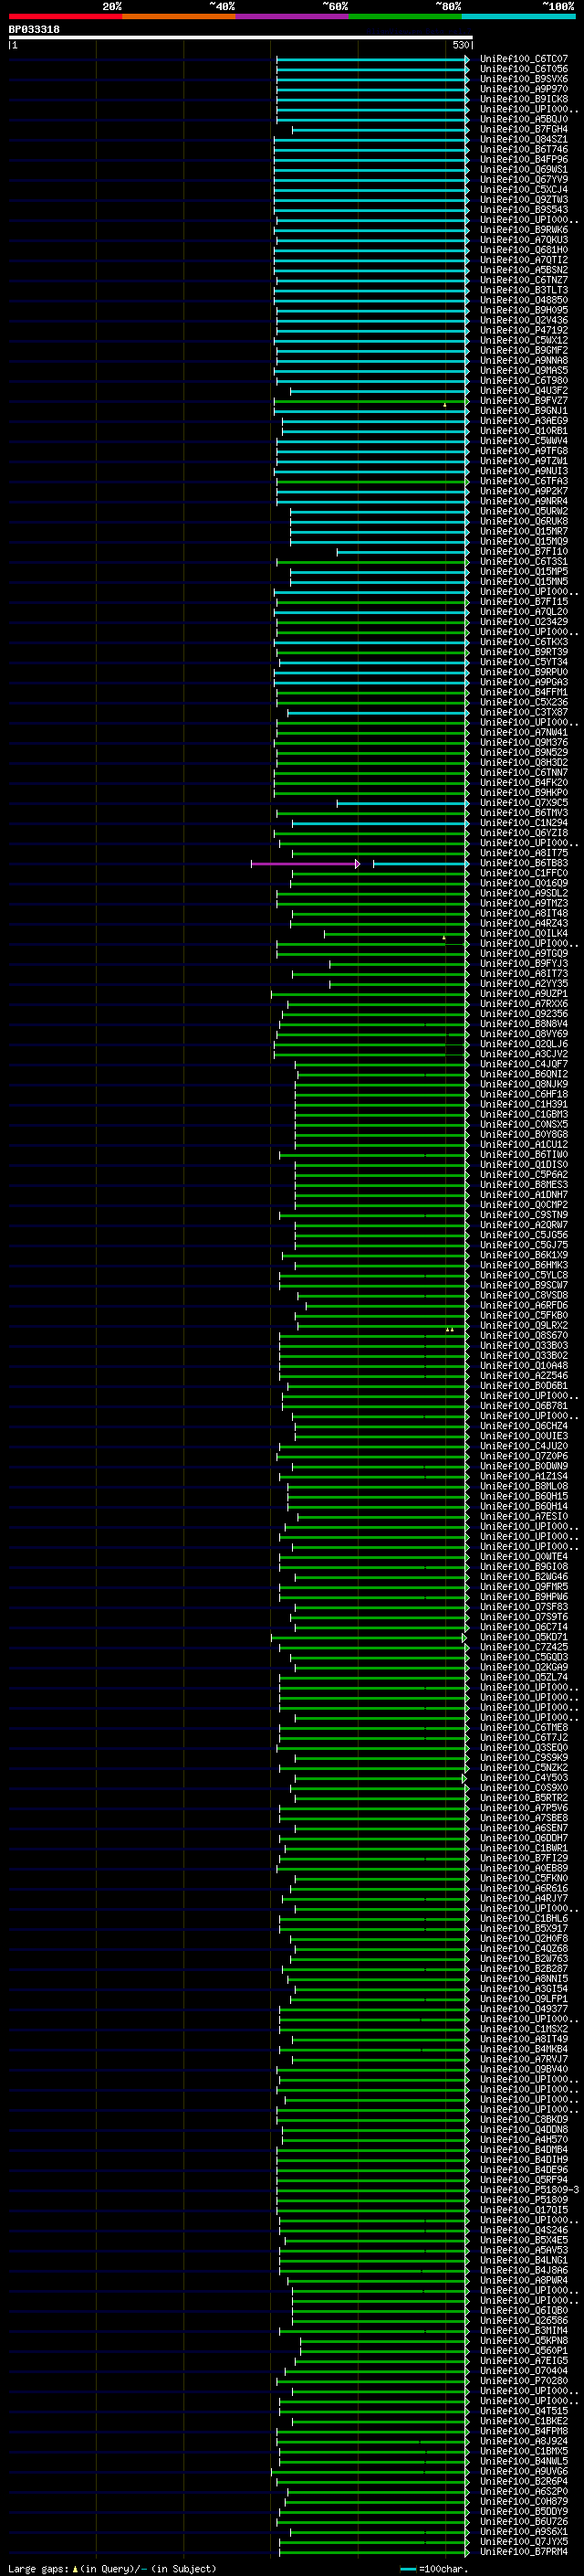Open hit UniRef100_C6TC07
Viewport: 584px width, 2576px height.
click(523, 59)
